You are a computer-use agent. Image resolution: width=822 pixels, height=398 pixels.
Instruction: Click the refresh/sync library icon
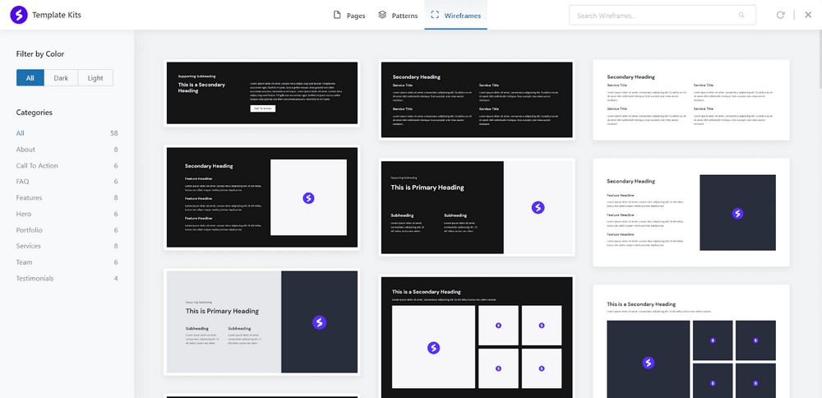[781, 15]
